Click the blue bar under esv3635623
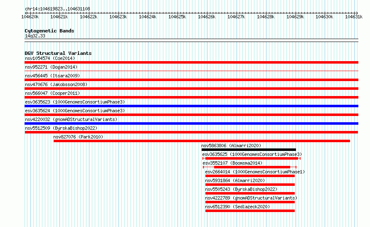 coord(191,106)
